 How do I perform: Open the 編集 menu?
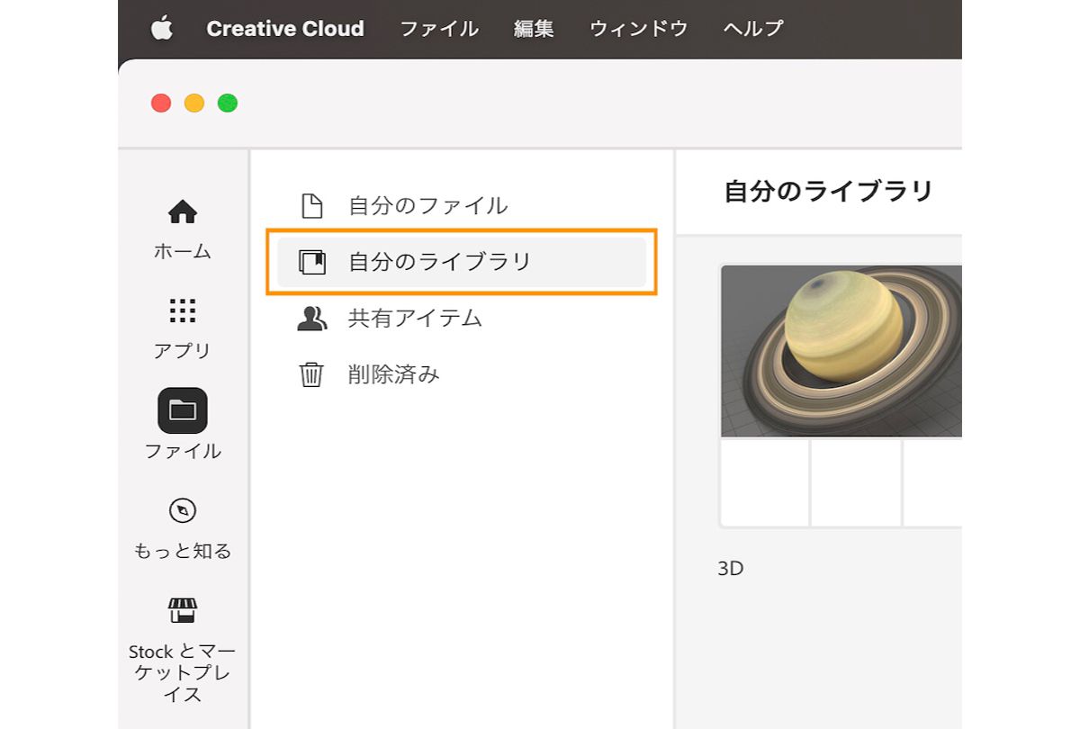coord(533,28)
